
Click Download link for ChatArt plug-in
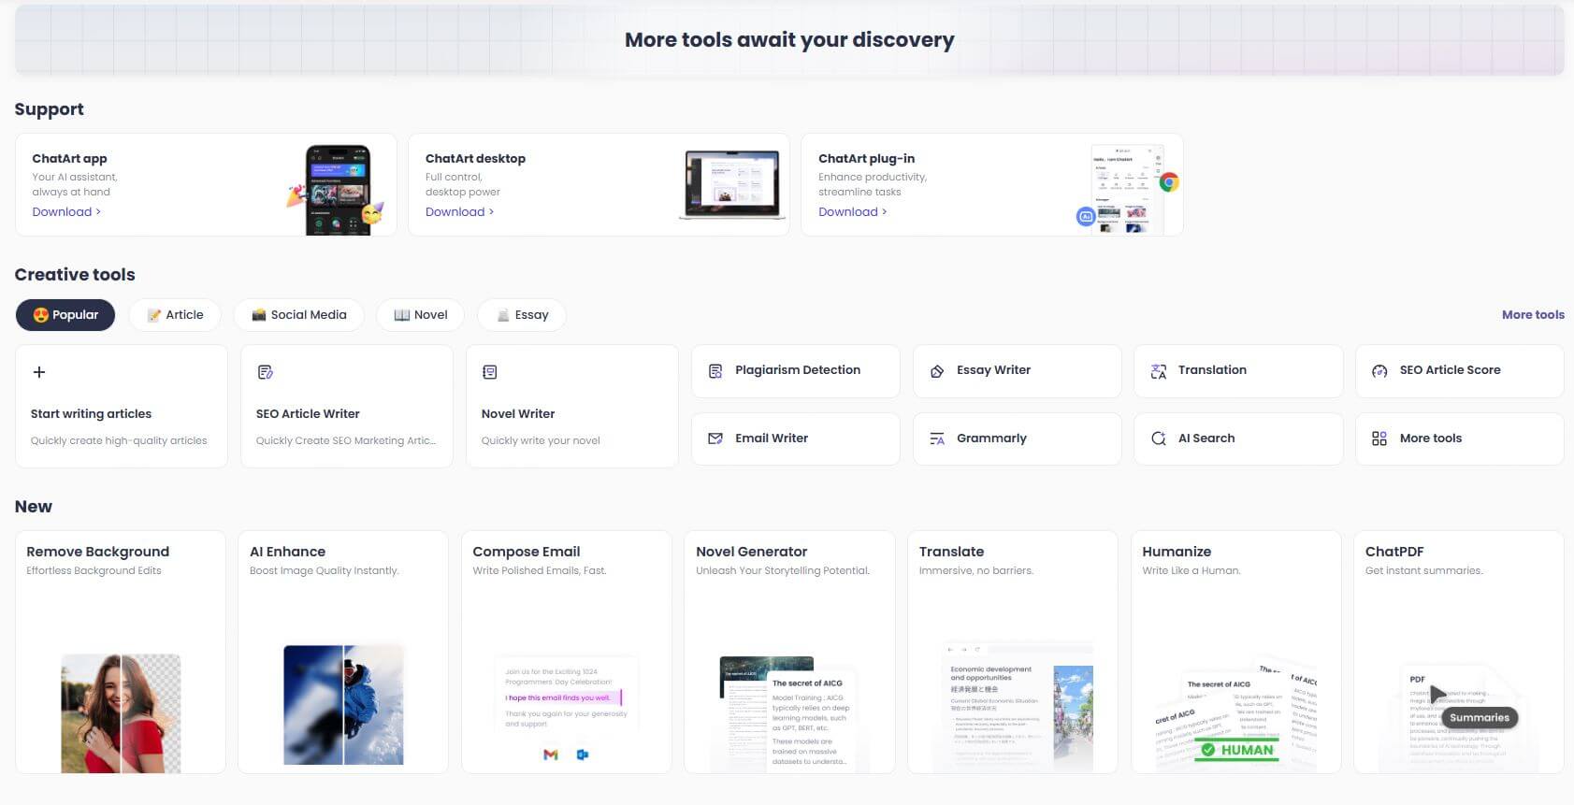tap(852, 212)
